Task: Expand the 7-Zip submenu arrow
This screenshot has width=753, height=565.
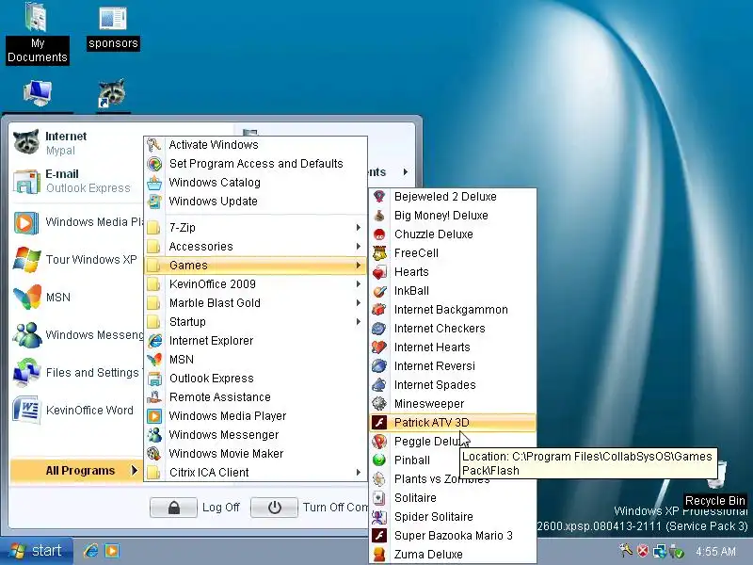Action: tap(359, 227)
